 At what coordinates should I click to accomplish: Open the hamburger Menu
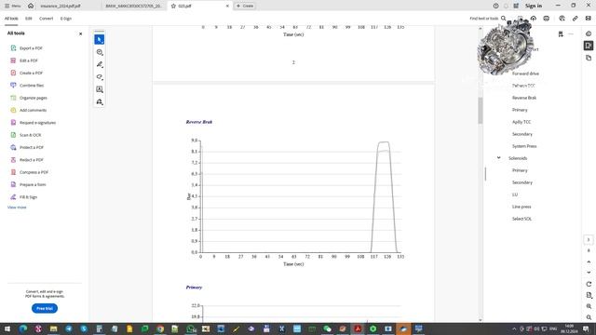[x=12, y=6]
